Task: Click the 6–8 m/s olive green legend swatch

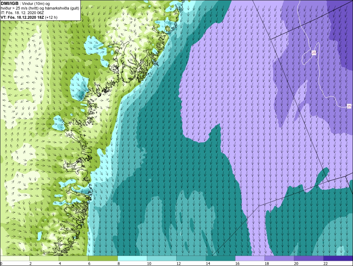Action: [x=103, y=258]
